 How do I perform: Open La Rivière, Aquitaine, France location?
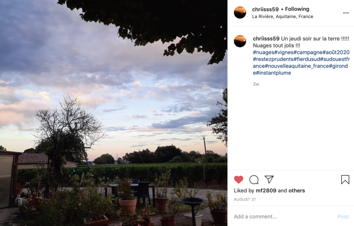point(282,17)
